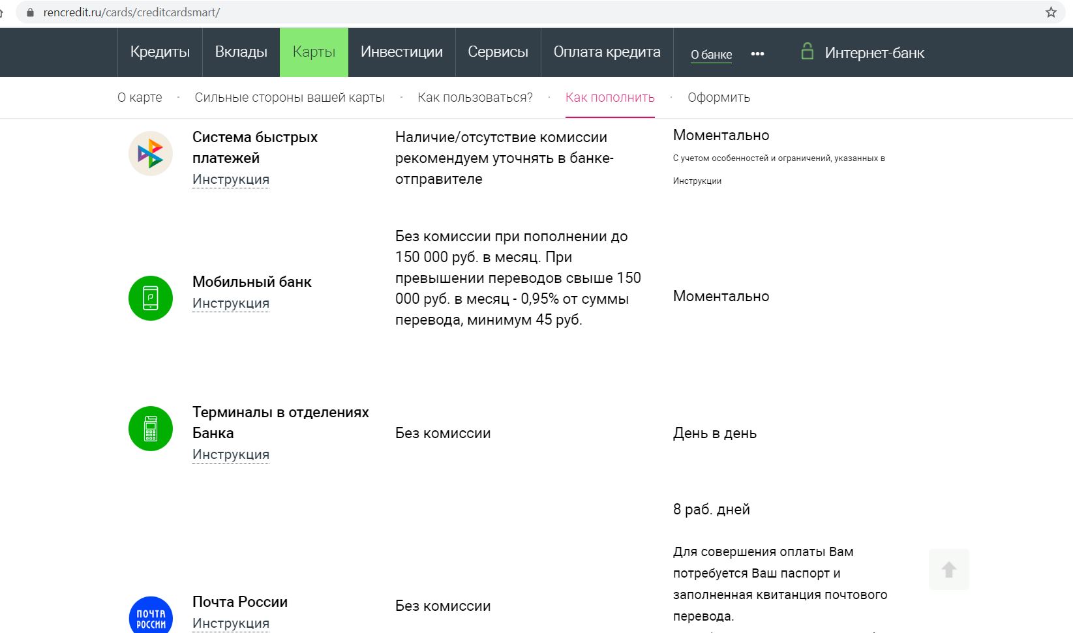The width and height of the screenshot is (1073, 633).
Task: Click the site security lock icon
Action: coord(30,12)
